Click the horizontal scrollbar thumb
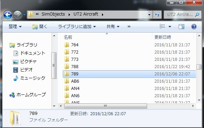Image resolution: width=204 pixels, height=128 pixels. (105, 106)
